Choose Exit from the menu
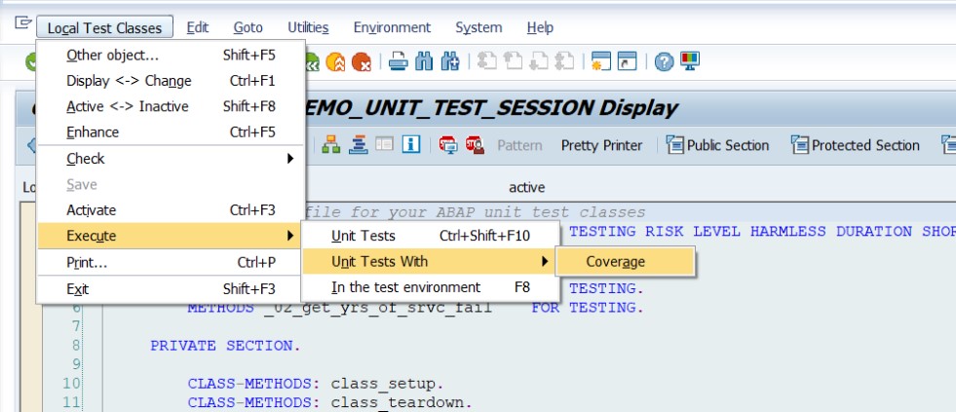Viewport: 956px width, 412px height. point(171,289)
